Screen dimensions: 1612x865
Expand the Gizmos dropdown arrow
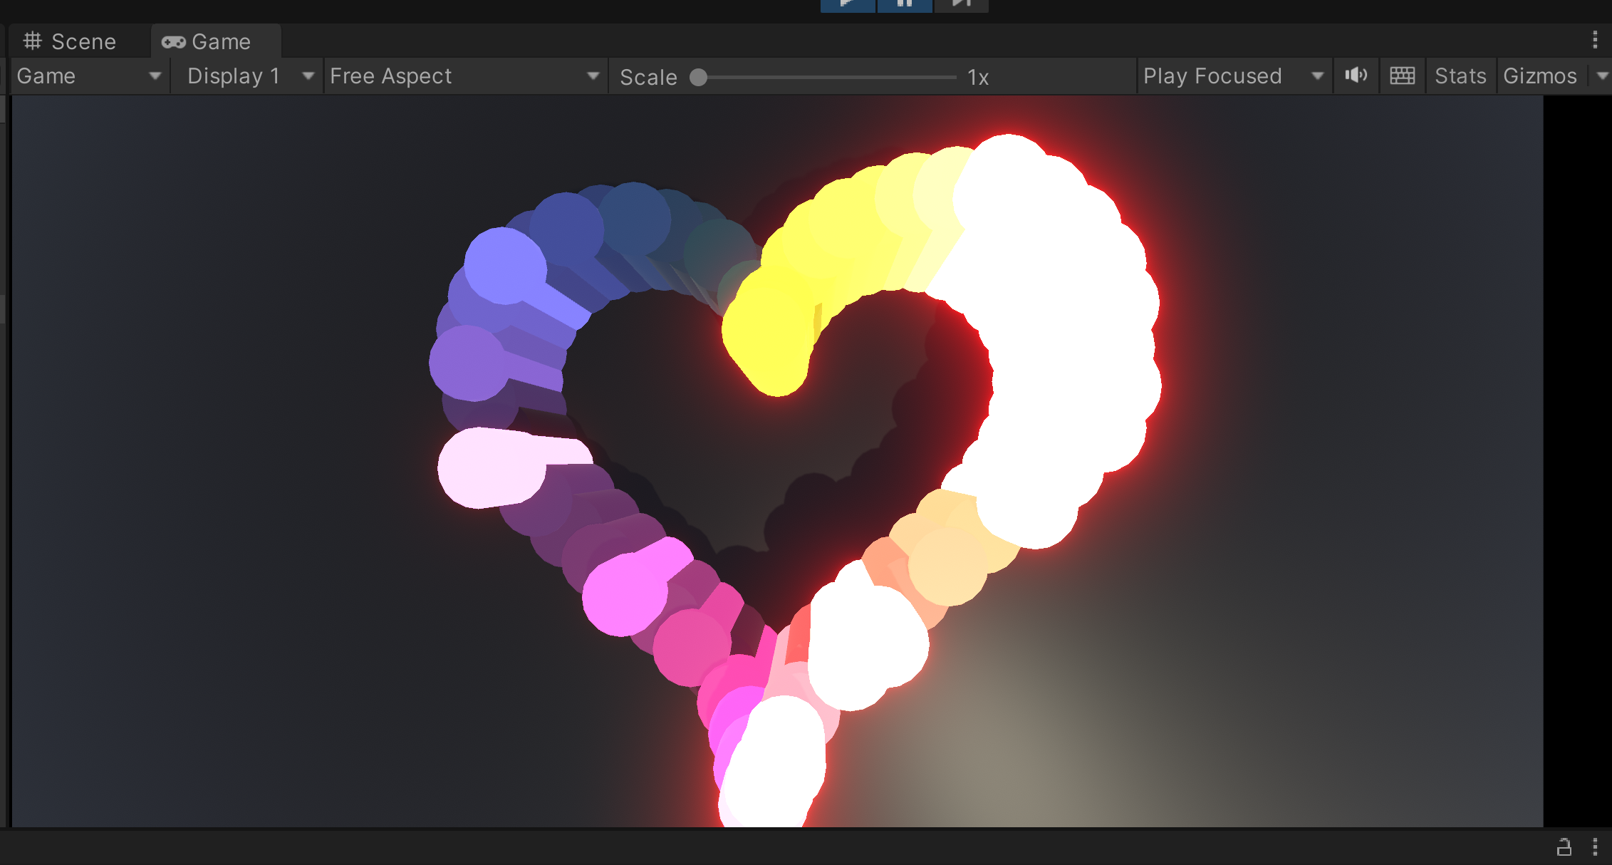point(1602,76)
